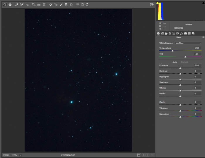This screenshot has width=205, height=158.
Task: Select the Radial Filter tool
Action: [71, 5]
